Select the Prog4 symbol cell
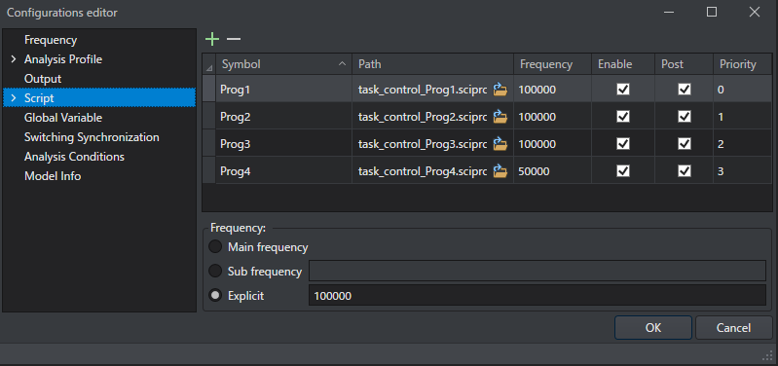 click(x=283, y=171)
